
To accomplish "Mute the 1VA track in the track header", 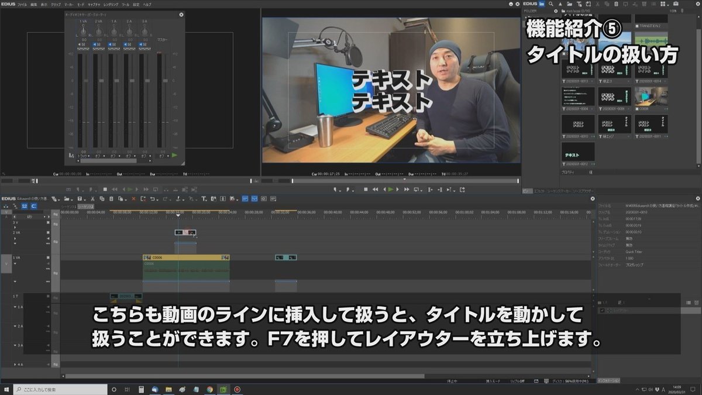I will tap(48, 263).
